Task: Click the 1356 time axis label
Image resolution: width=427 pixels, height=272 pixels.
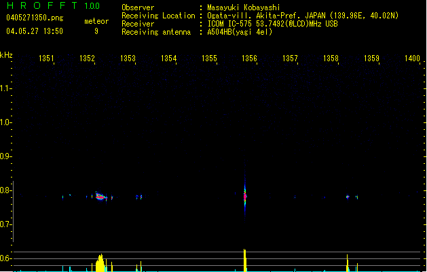Action: [249, 58]
